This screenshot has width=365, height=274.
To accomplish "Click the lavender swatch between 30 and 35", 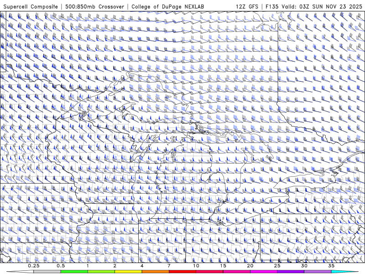I will pos(318,272).
